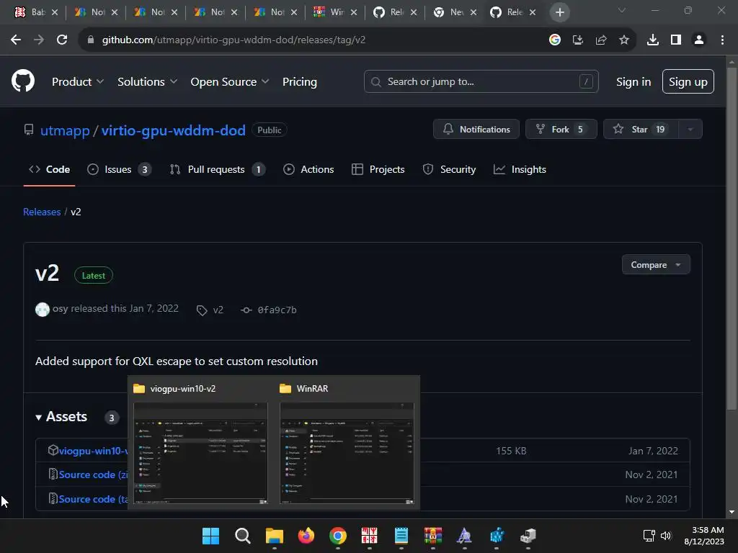Click the GitHub Octocat logo

(23, 81)
